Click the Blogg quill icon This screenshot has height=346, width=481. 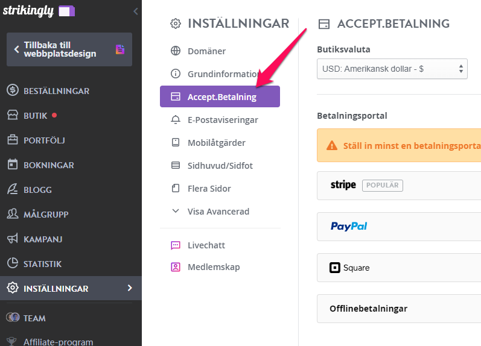(13, 189)
